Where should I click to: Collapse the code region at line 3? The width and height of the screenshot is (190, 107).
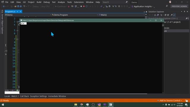[17, 22]
